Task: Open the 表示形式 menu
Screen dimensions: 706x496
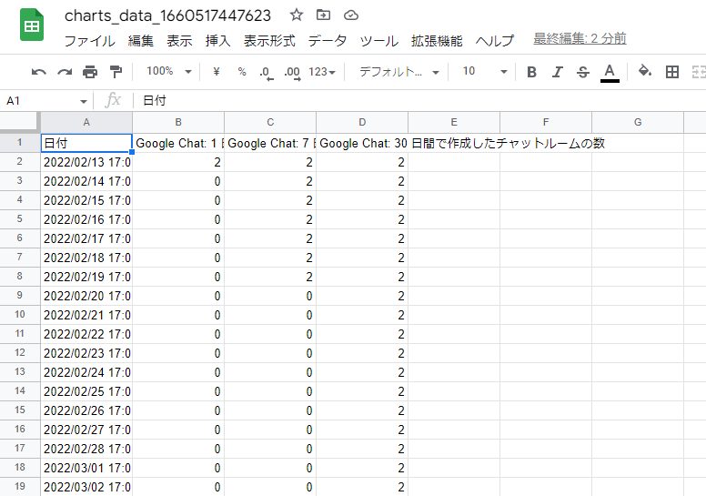Action: 269,41
